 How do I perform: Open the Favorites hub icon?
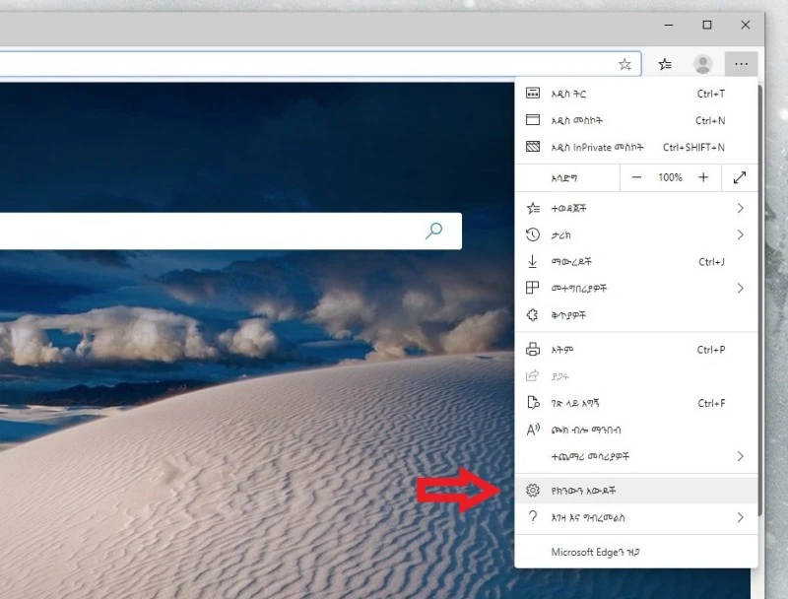[665, 63]
